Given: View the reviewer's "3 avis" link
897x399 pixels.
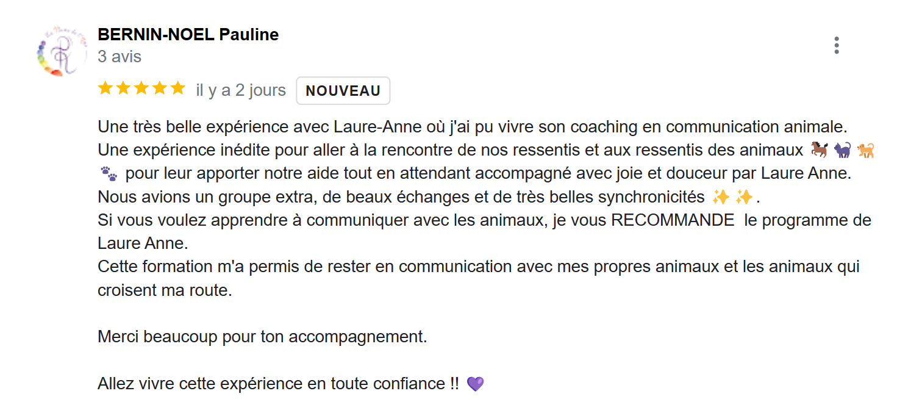Looking at the screenshot, I should point(120,57).
